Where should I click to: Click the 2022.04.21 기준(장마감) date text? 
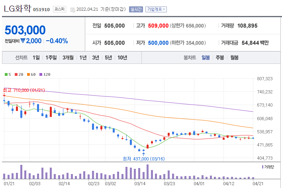coord(101,9)
